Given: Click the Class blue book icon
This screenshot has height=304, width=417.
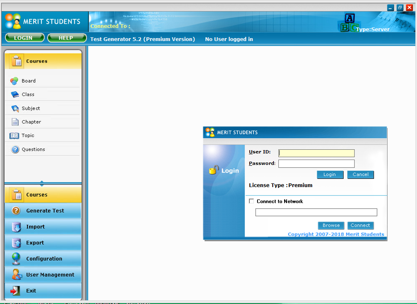Looking at the screenshot, I should (15, 94).
